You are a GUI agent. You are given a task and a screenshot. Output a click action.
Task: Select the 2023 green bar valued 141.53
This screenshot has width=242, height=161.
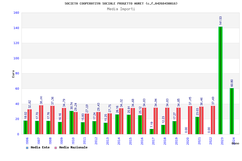(220, 80)
